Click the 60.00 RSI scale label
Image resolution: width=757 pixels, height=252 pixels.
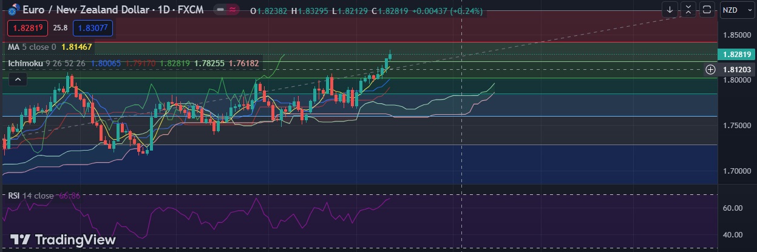(x=733, y=208)
